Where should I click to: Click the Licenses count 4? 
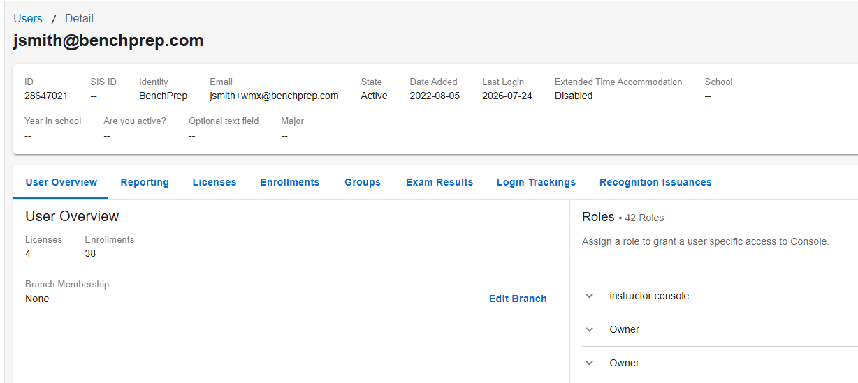coord(28,253)
